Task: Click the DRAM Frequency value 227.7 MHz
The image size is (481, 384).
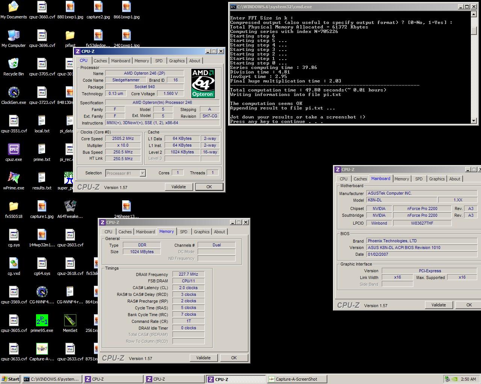Action: coord(188,274)
